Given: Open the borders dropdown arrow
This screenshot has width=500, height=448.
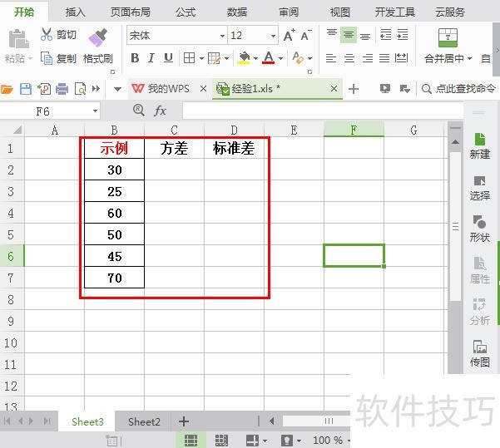Looking at the screenshot, I should [x=201, y=58].
